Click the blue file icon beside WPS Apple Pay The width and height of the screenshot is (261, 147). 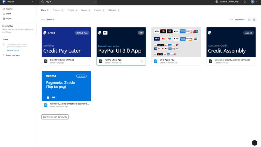(156, 61)
